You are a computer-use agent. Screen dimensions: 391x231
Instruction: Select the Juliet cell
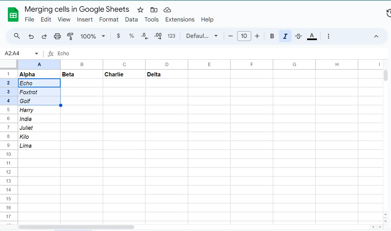pos(39,128)
